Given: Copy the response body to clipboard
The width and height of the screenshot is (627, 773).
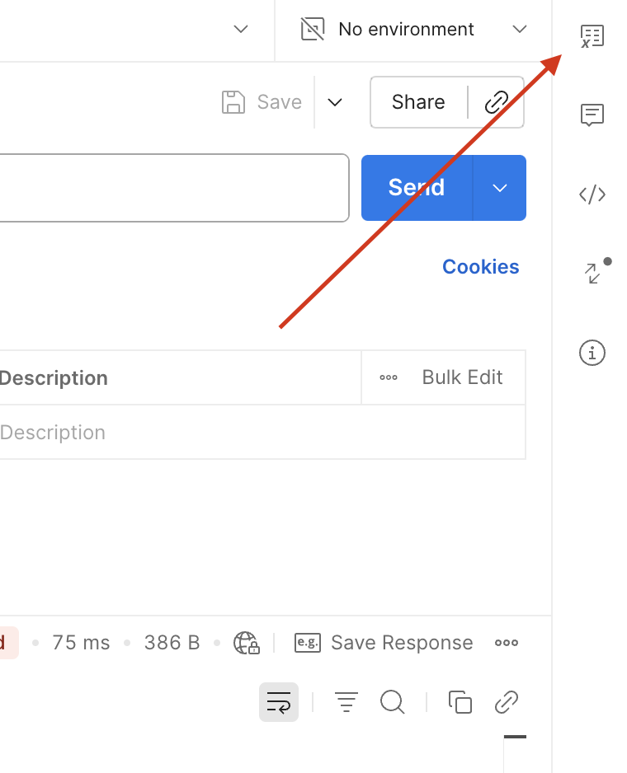Looking at the screenshot, I should coord(460,702).
